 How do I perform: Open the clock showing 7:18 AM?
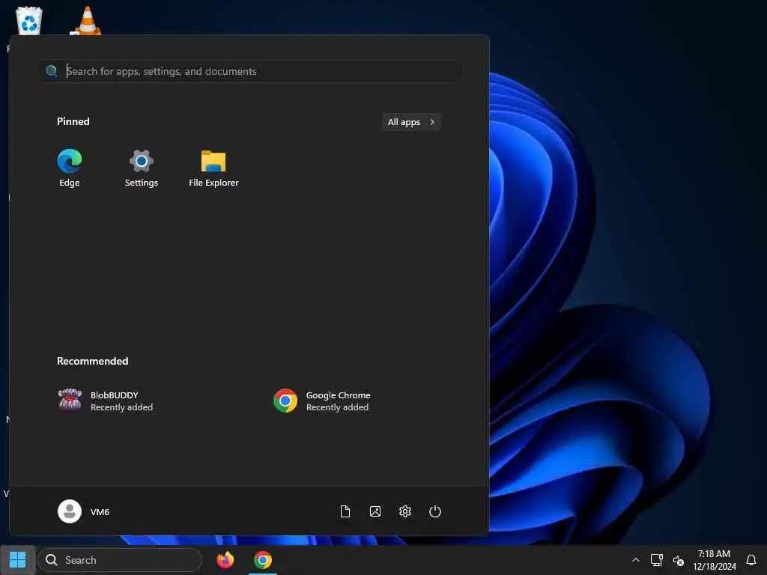point(714,560)
